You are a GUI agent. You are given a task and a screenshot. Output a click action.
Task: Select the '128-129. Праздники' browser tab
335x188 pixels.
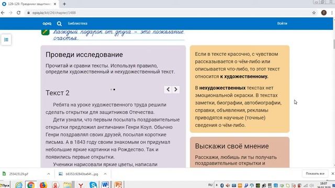point(29,4)
